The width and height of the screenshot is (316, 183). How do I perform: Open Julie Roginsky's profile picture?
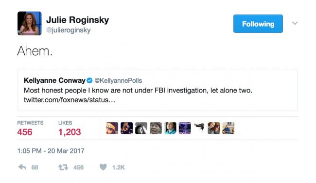tap(30, 23)
